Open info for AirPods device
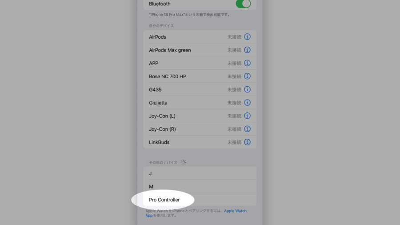Image resolution: width=400 pixels, height=225 pixels. point(247,37)
